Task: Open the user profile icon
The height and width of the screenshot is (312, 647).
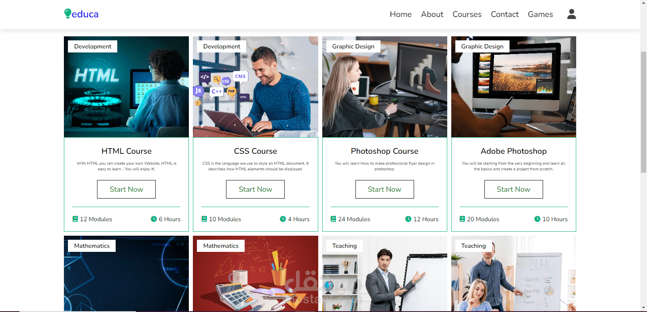Action: coord(571,14)
